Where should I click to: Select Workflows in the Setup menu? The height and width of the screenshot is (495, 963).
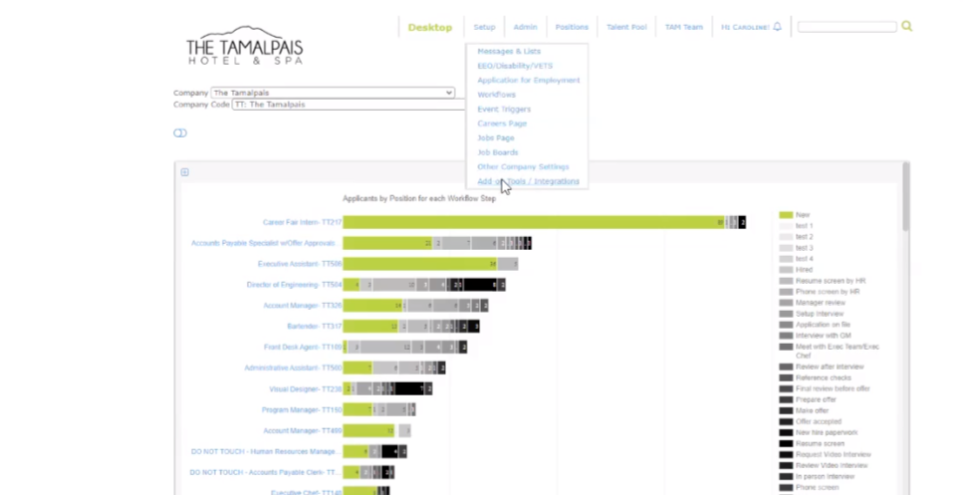point(496,95)
